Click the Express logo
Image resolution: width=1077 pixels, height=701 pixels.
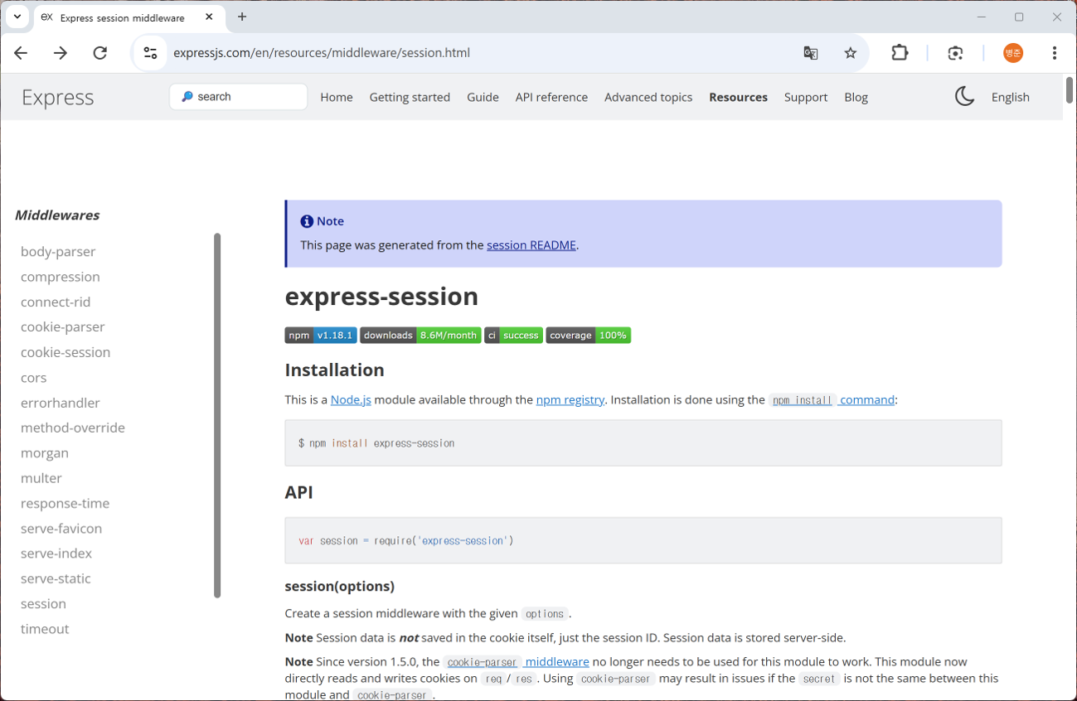pyautogui.click(x=58, y=97)
